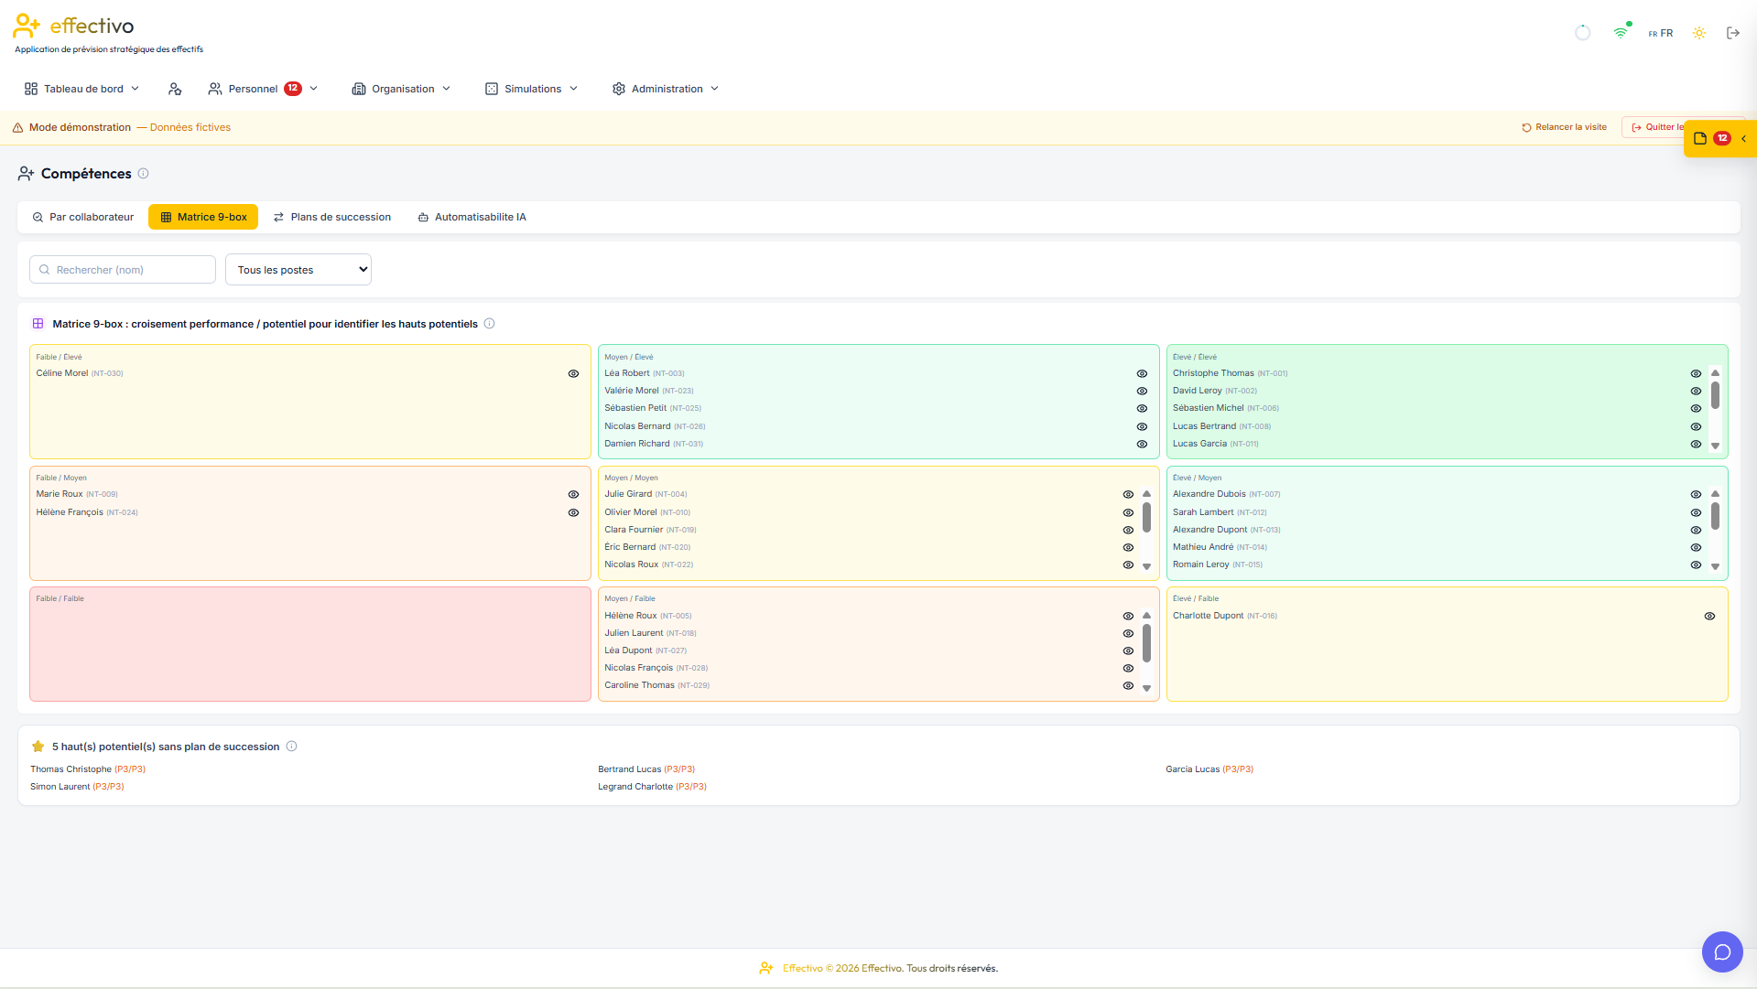Click the star icon by hauts potentiels
This screenshot has width=1757, height=989.
click(38, 747)
